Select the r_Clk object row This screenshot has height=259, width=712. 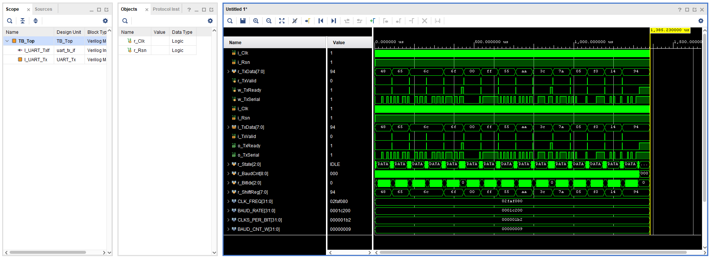pyautogui.click(x=157, y=41)
